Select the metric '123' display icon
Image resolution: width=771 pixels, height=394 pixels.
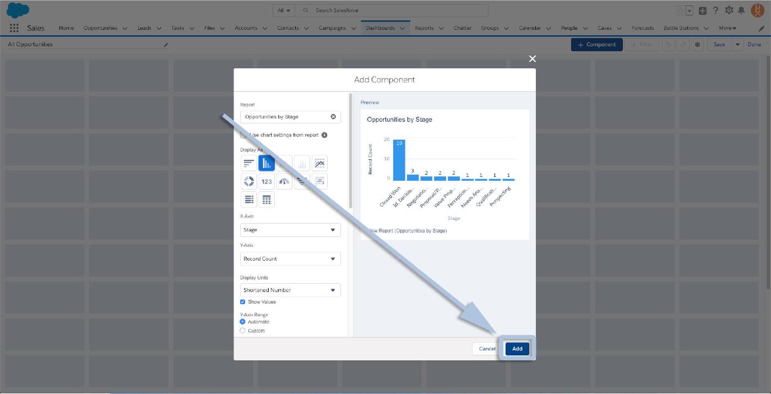click(x=267, y=181)
